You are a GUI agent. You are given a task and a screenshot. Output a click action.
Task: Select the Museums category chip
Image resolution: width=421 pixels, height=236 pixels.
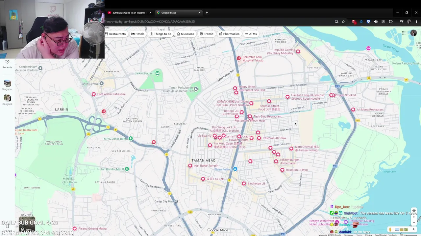point(186,34)
